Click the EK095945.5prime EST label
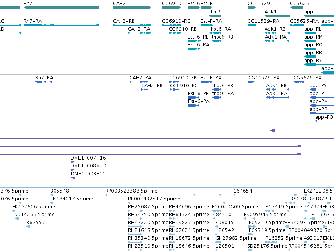The height and width of the screenshot is (252, 334). click(265, 215)
